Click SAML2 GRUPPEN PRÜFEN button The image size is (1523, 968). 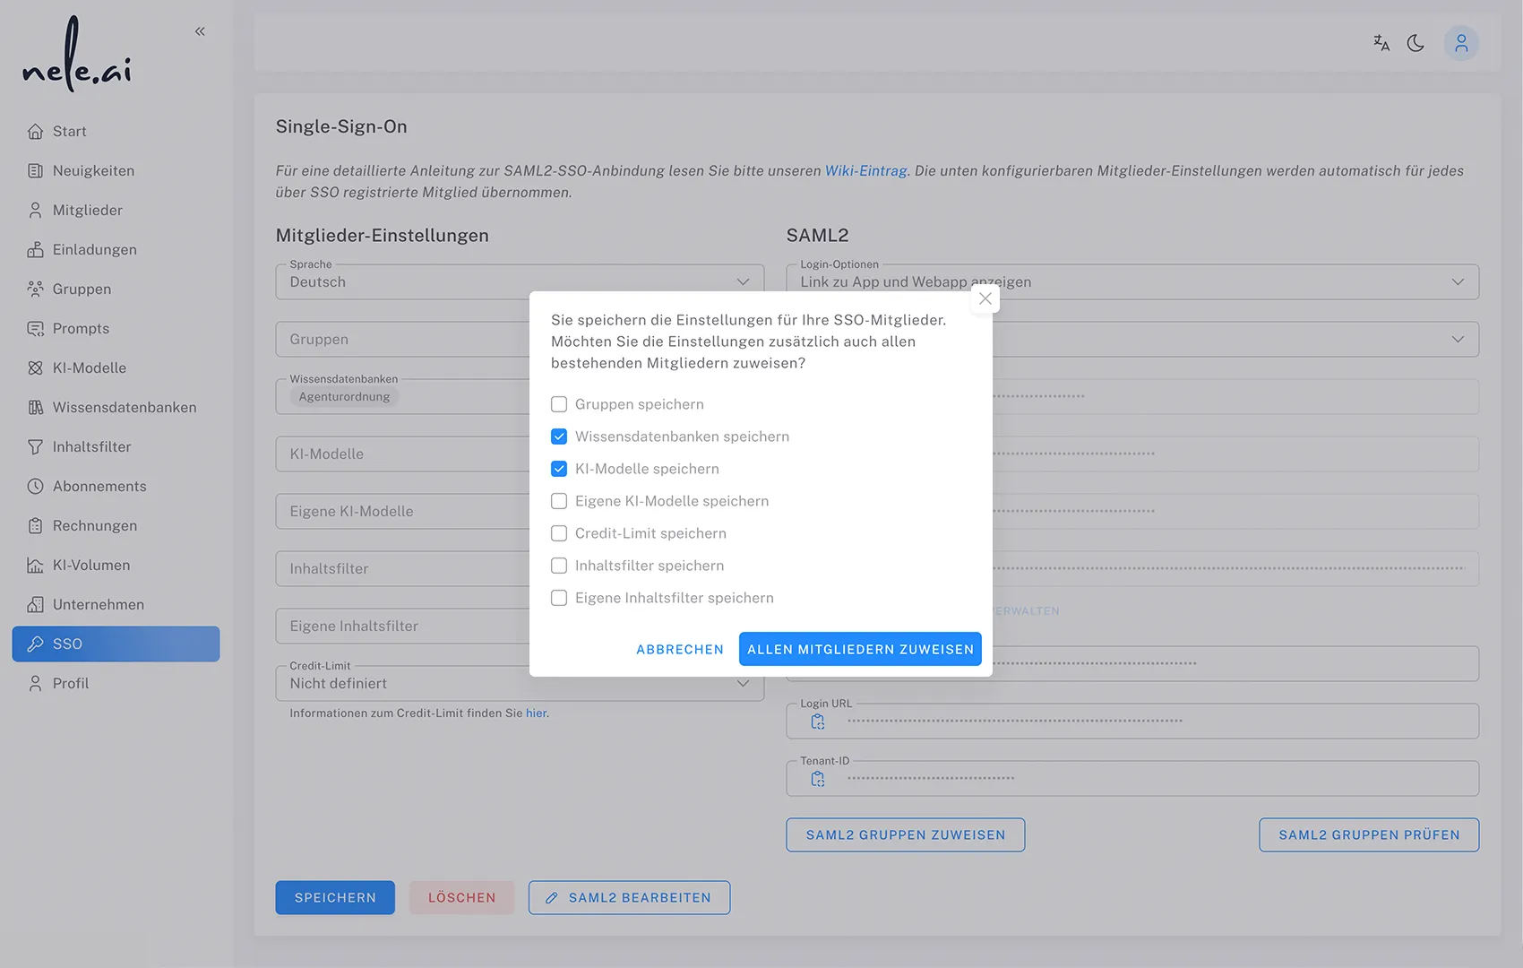click(x=1369, y=835)
